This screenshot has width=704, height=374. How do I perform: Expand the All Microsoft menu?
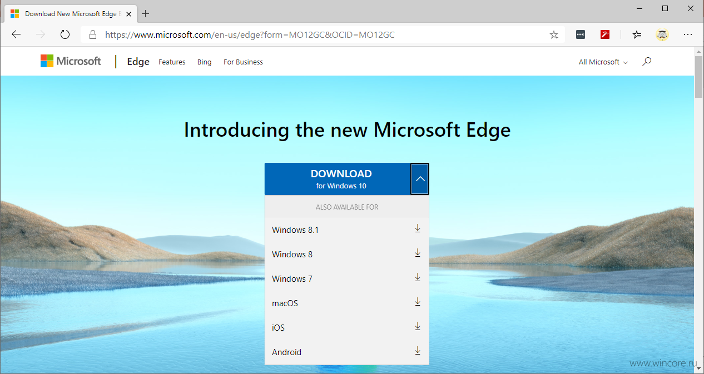tap(603, 62)
